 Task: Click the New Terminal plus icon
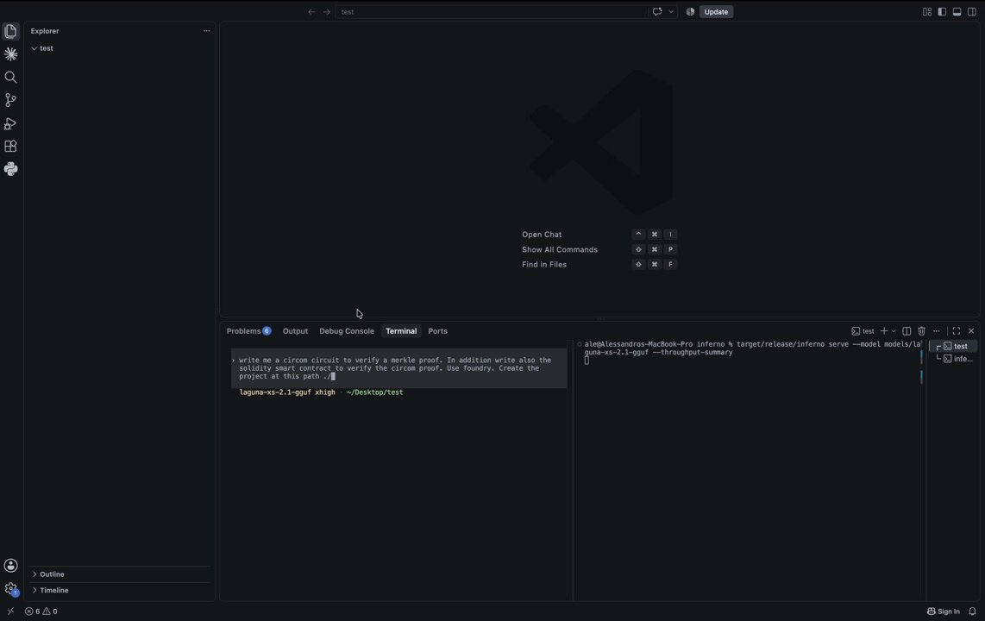pos(884,331)
